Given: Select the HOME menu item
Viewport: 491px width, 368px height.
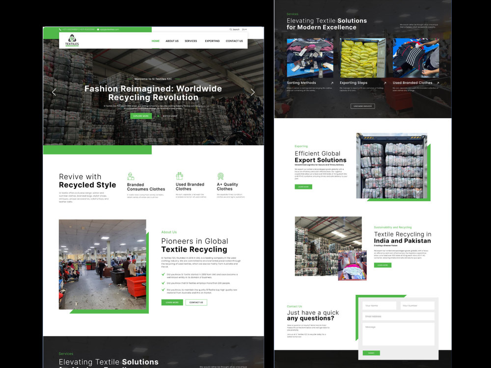Looking at the screenshot, I should (x=156, y=41).
